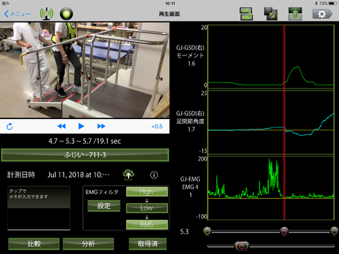Viewport: 339px width, 254px height.
Task: Fast-forward the video with double-right arrows
Action: click(101, 126)
